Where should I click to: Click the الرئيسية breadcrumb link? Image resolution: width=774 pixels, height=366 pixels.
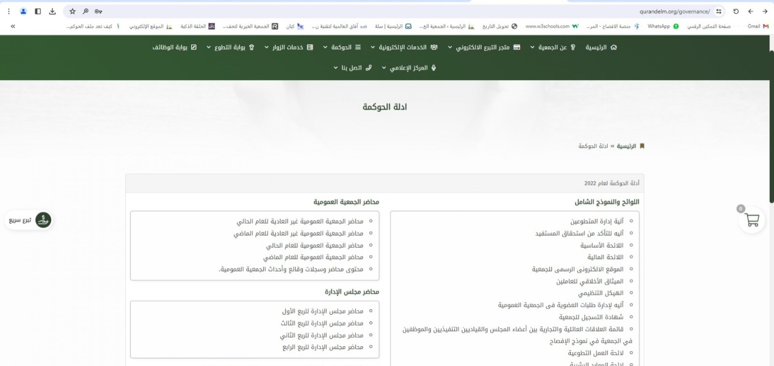(626, 146)
